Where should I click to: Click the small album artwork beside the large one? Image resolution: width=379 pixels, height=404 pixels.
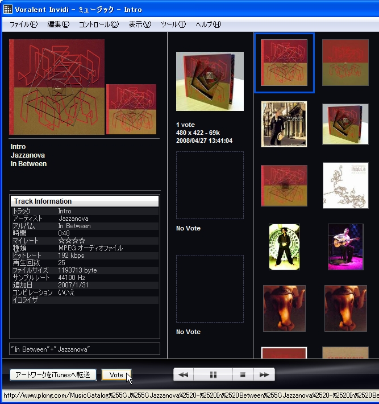(x=131, y=109)
